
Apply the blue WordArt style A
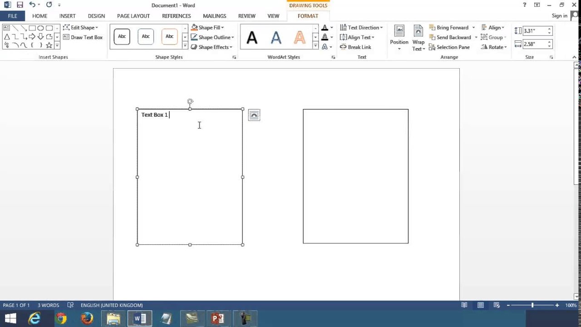276,37
